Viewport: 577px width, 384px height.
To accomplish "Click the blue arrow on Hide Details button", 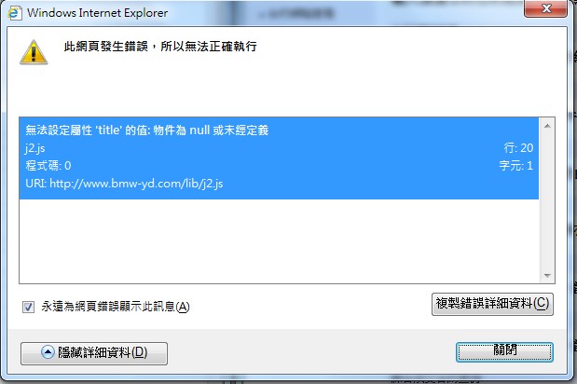I will coord(48,352).
